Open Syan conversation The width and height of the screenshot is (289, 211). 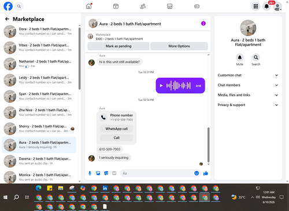[39, 96]
